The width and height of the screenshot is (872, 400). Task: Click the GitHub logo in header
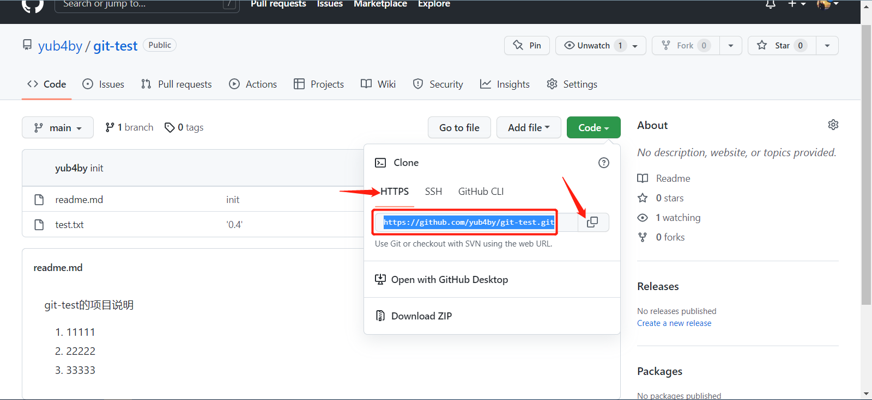[33, 4]
